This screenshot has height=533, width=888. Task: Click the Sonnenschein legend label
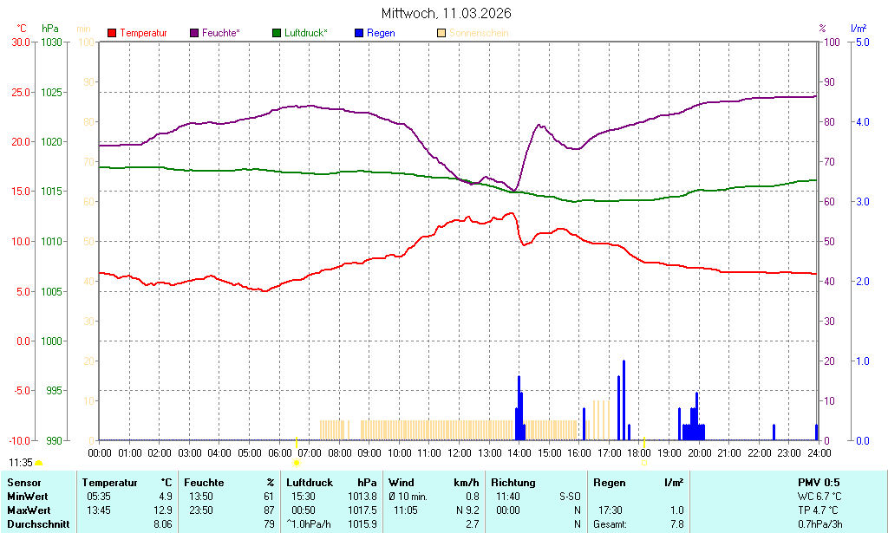click(480, 33)
